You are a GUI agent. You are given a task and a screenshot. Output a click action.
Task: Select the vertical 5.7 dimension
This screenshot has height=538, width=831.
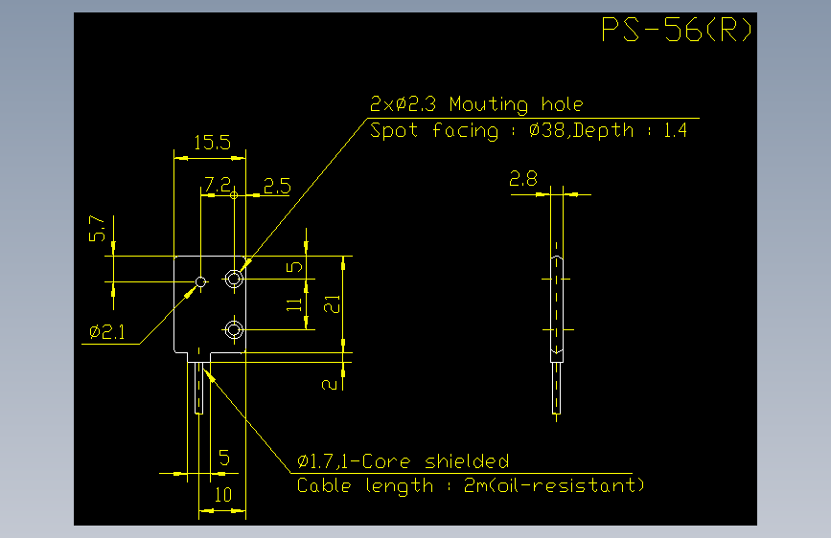coord(97,228)
